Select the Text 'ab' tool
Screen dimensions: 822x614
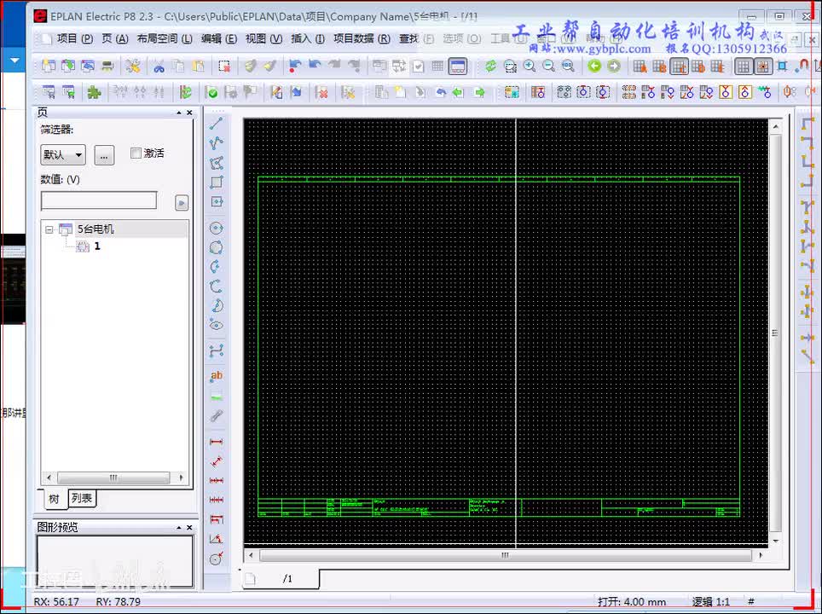(216, 375)
